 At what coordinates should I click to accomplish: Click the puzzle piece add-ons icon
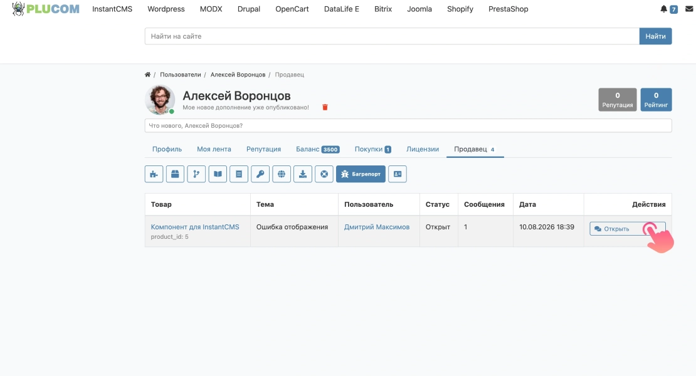(154, 174)
